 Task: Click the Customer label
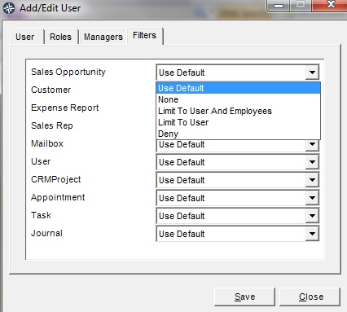point(51,90)
